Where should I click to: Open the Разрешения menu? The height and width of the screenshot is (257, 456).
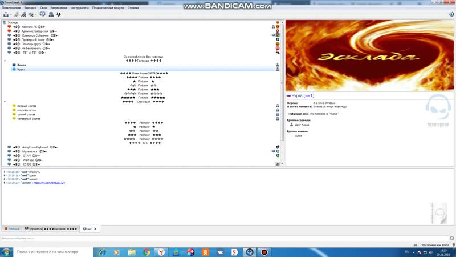click(x=59, y=8)
